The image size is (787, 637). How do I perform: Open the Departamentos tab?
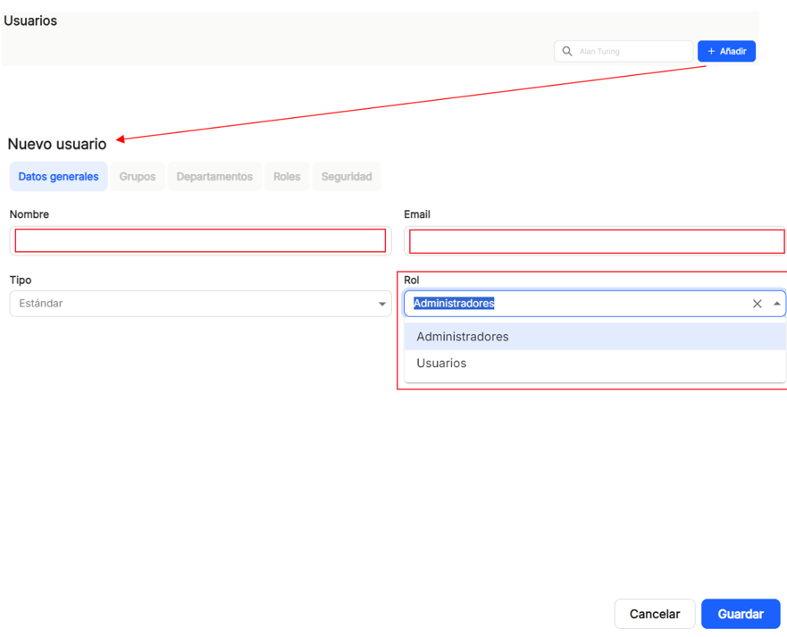[x=214, y=177]
